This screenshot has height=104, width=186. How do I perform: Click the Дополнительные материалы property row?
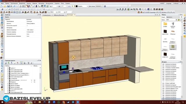23,36
